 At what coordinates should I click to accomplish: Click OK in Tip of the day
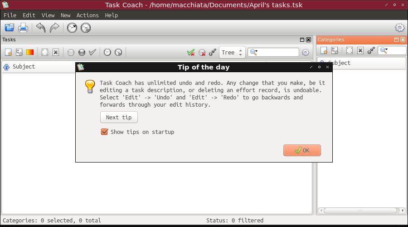[302, 150]
